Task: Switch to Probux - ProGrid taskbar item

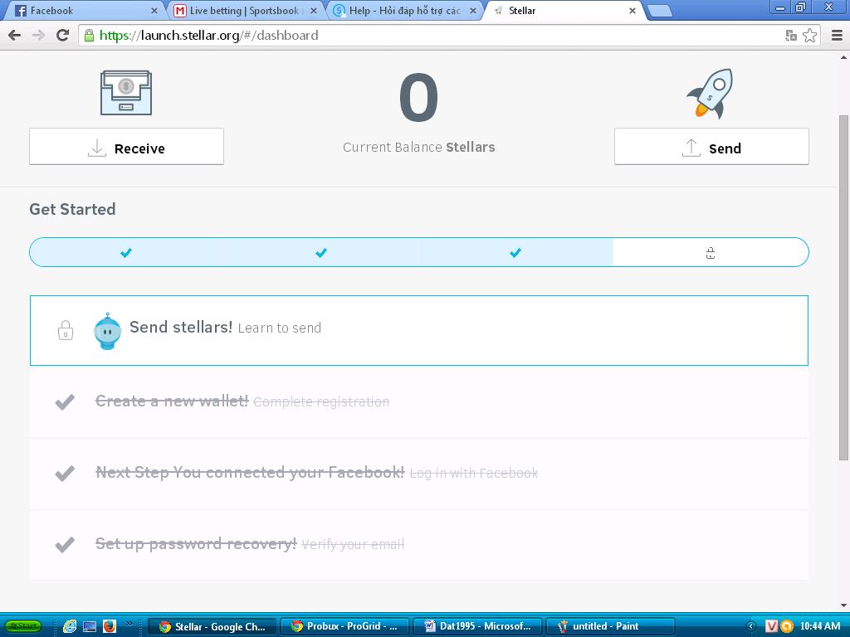Action: (344, 627)
